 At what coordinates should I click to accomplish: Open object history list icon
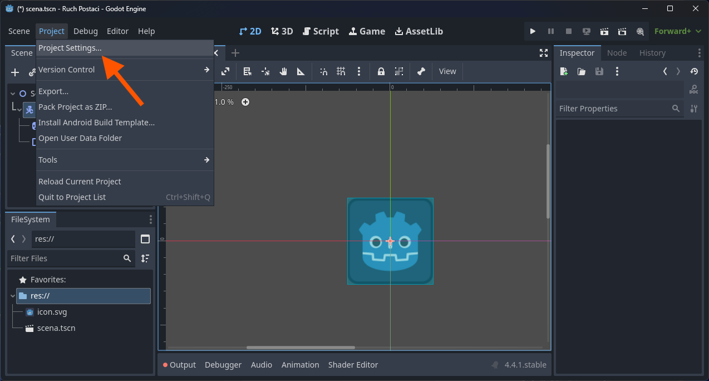tap(694, 71)
